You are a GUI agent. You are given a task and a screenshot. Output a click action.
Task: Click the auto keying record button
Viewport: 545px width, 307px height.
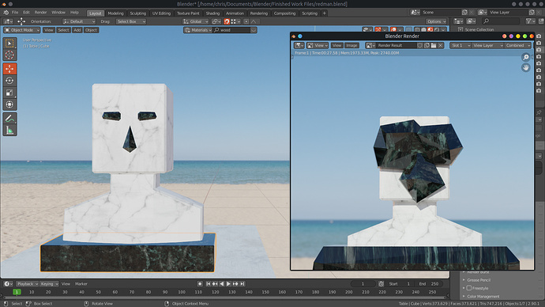200,284
